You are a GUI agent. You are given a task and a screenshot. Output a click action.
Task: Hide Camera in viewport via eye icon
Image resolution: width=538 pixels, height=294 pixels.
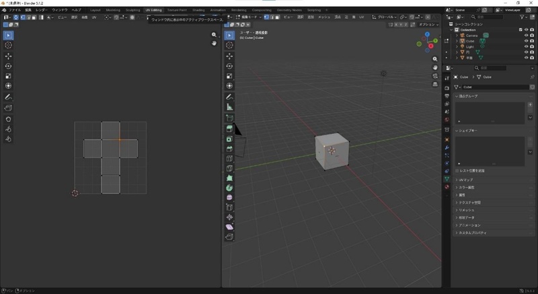526,36
